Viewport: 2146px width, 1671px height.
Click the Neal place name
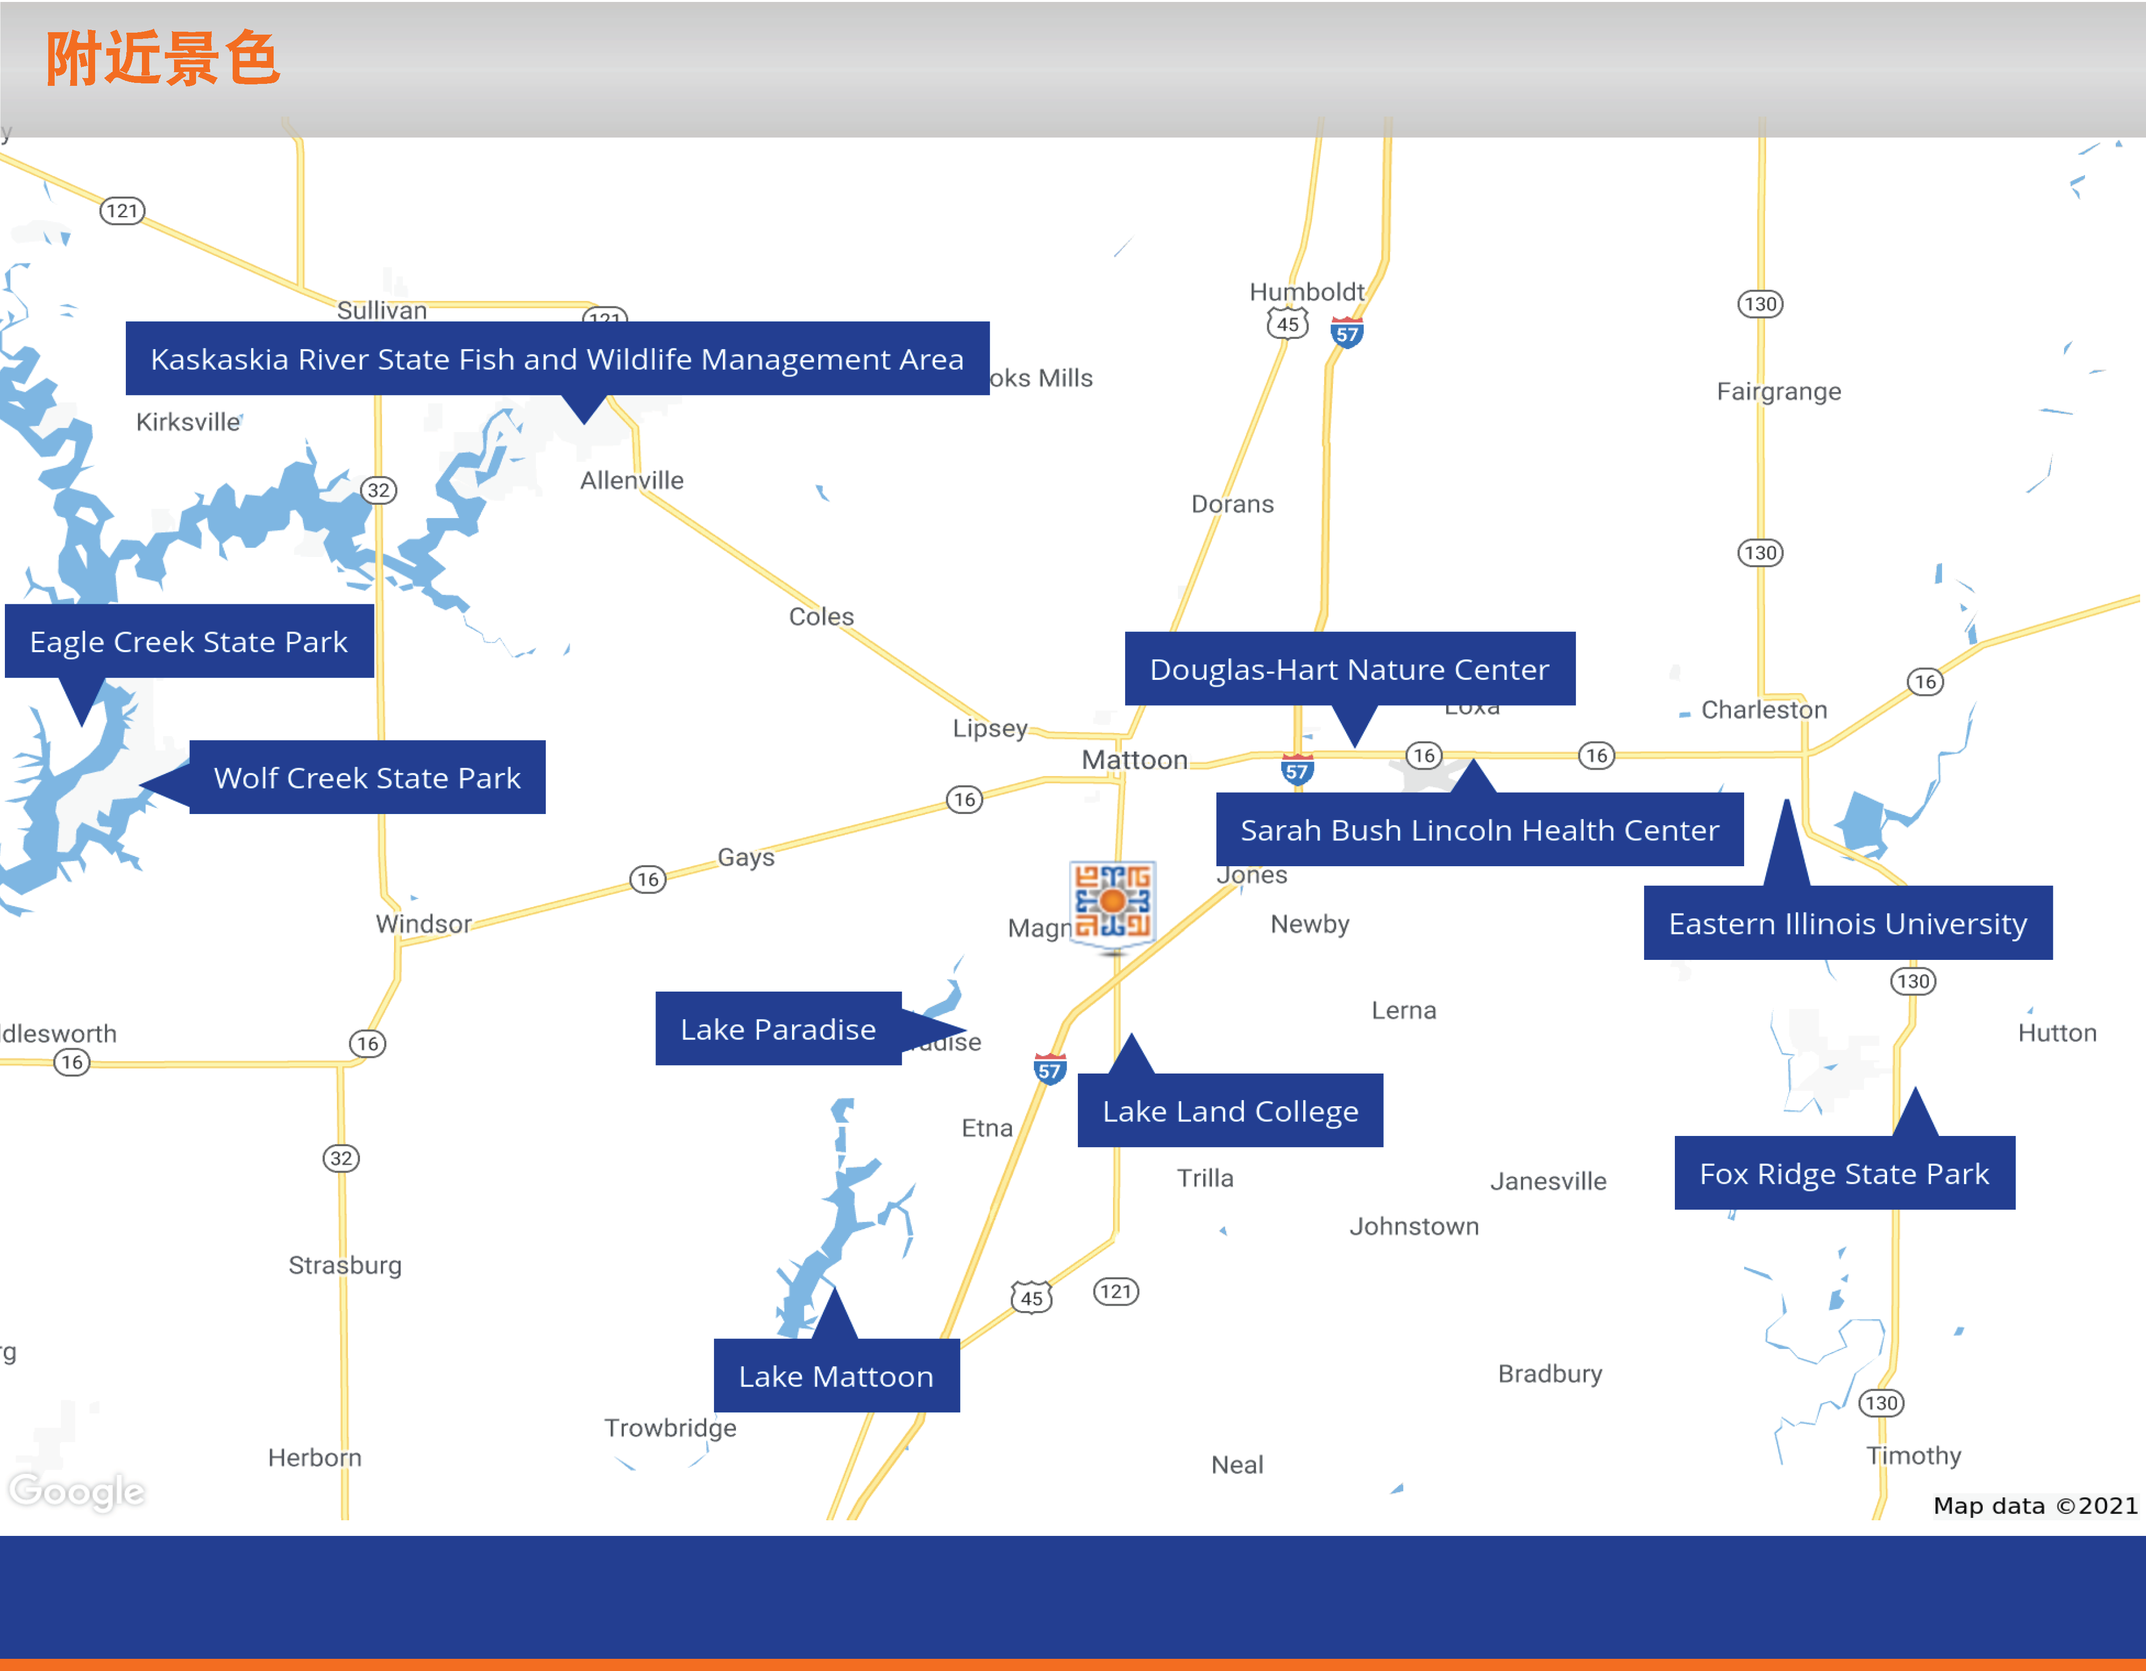(x=1237, y=1465)
